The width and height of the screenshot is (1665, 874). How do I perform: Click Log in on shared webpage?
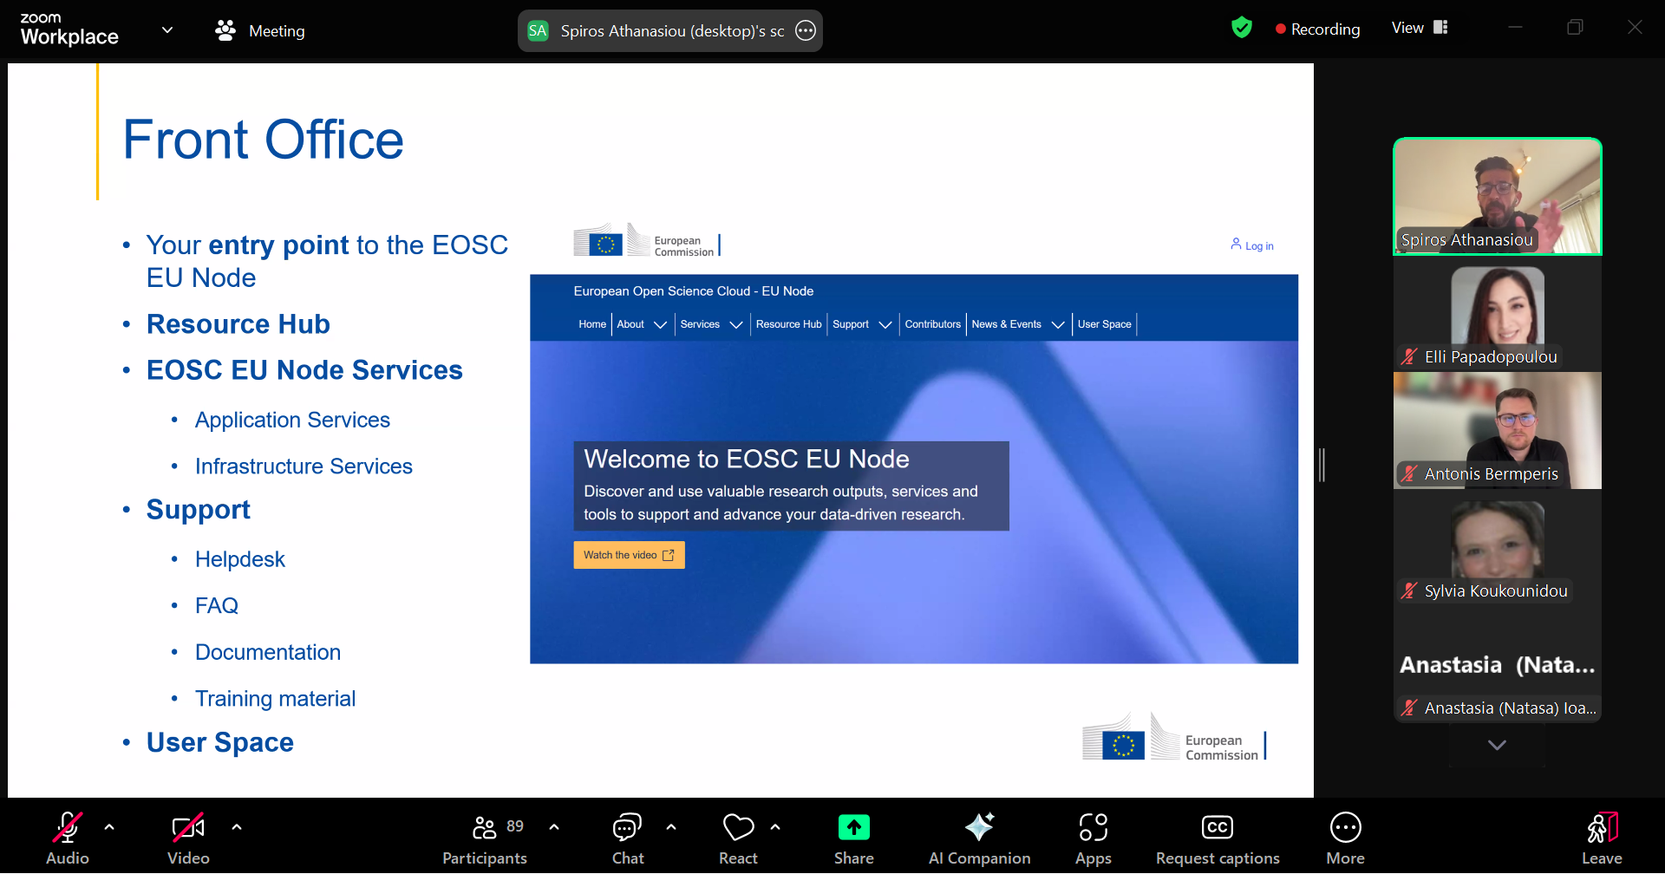pos(1259,246)
